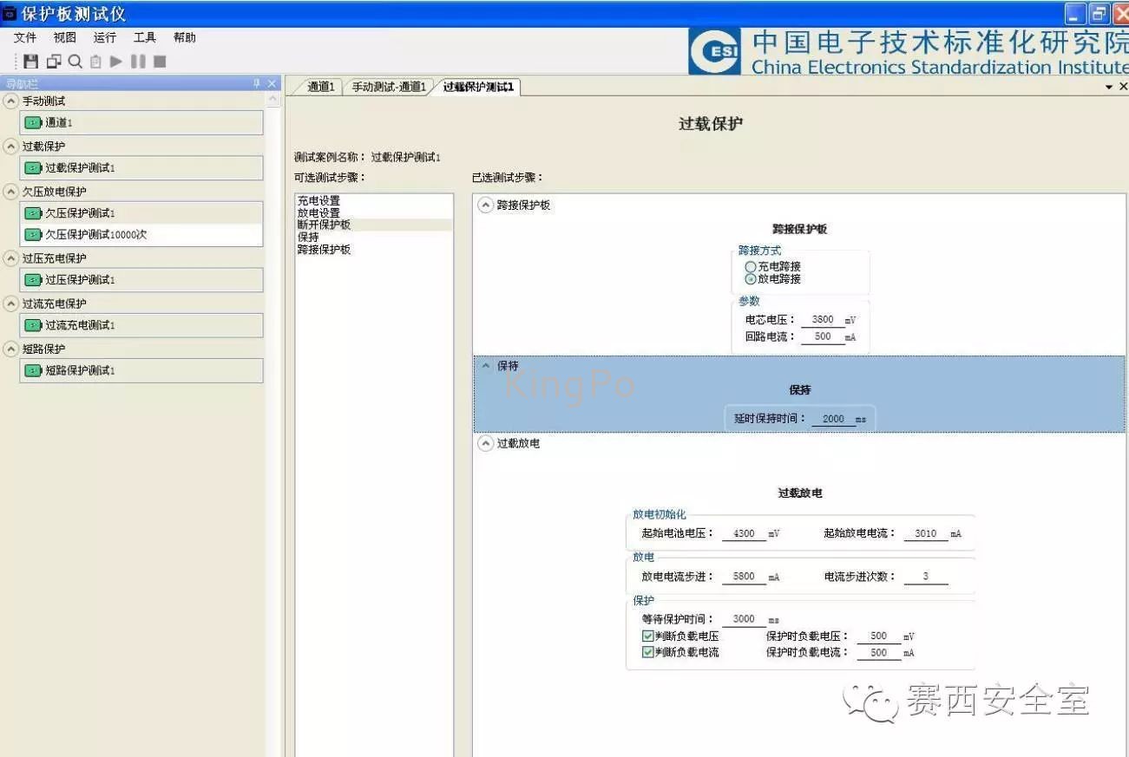Image resolution: width=1129 pixels, height=757 pixels.
Task: Open the 文件 menu
Action: coord(25,37)
